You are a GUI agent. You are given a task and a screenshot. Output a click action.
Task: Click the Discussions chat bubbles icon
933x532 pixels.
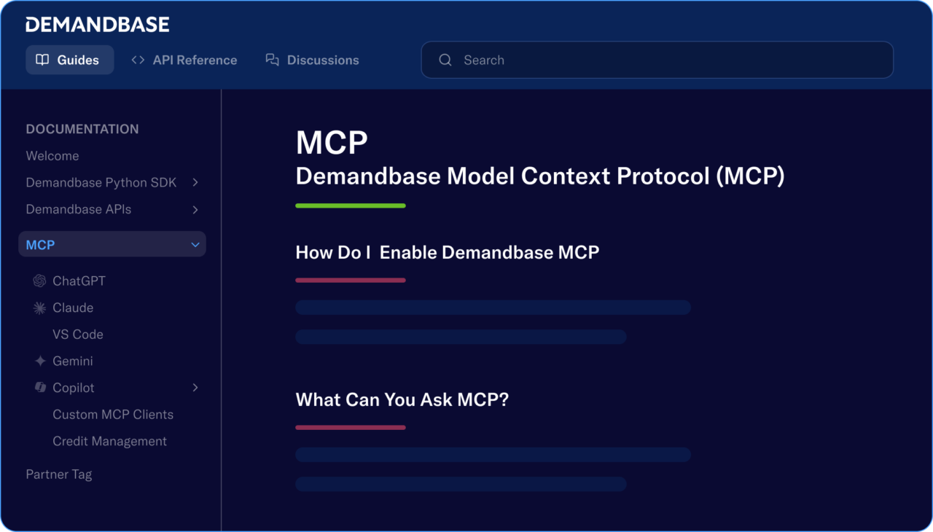(272, 60)
